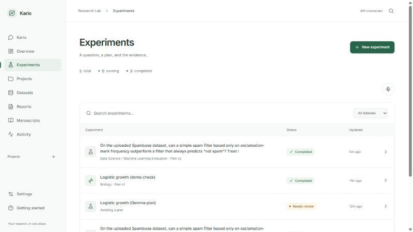
Task: Click the database icon beside Datasets
Action: tap(10, 93)
